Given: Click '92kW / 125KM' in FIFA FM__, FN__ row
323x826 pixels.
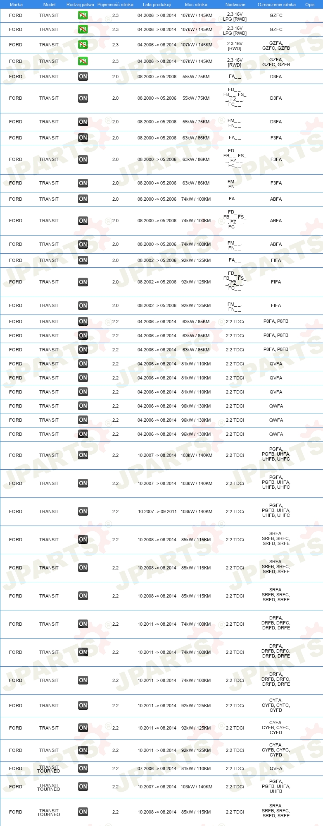Looking at the screenshot, I should (196, 305).
